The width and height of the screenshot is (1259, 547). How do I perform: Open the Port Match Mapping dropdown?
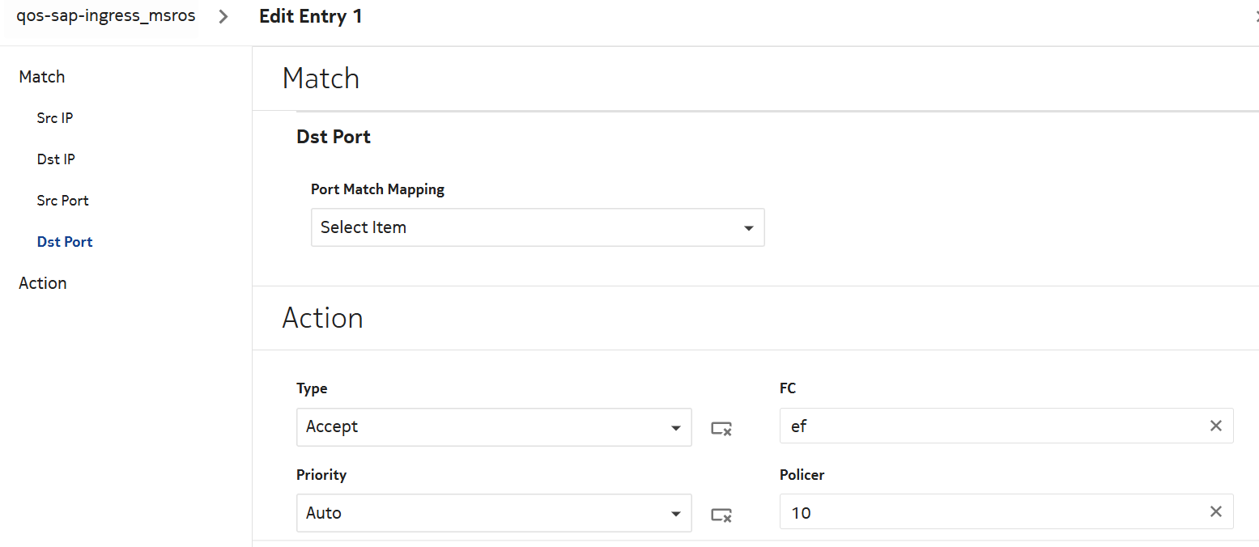tap(538, 227)
